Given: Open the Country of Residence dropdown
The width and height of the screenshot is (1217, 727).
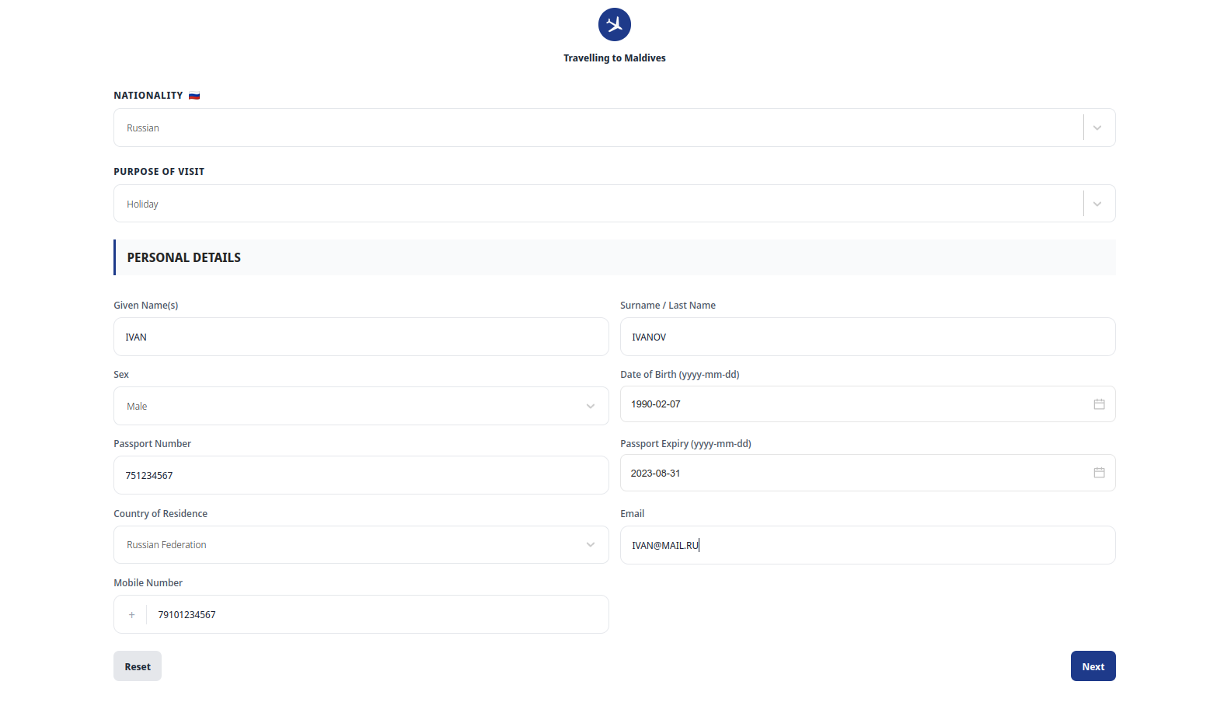Looking at the screenshot, I should 361,545.
